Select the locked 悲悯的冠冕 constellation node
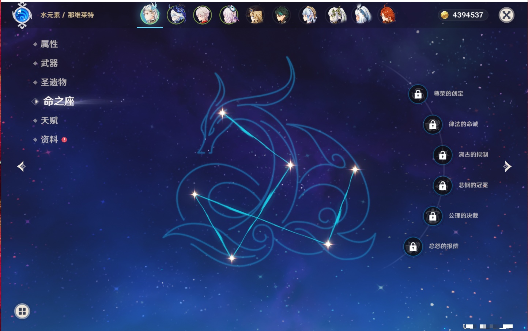The height and width of the screenshot is (331, 528). [x=442, y=186]
